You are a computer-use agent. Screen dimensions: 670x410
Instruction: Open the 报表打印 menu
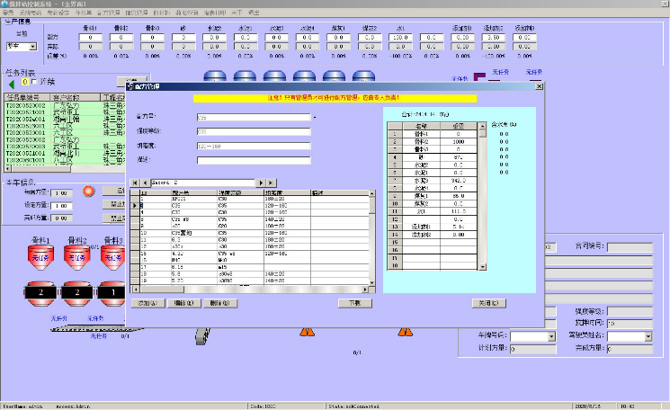(x=215, y=13)
